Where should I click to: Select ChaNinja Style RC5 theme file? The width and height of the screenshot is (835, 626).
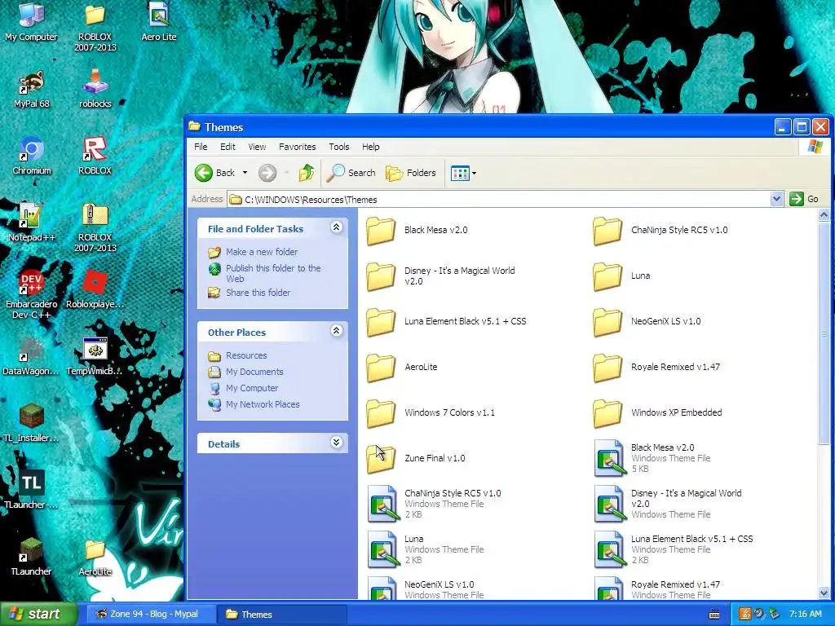[434, 504]
